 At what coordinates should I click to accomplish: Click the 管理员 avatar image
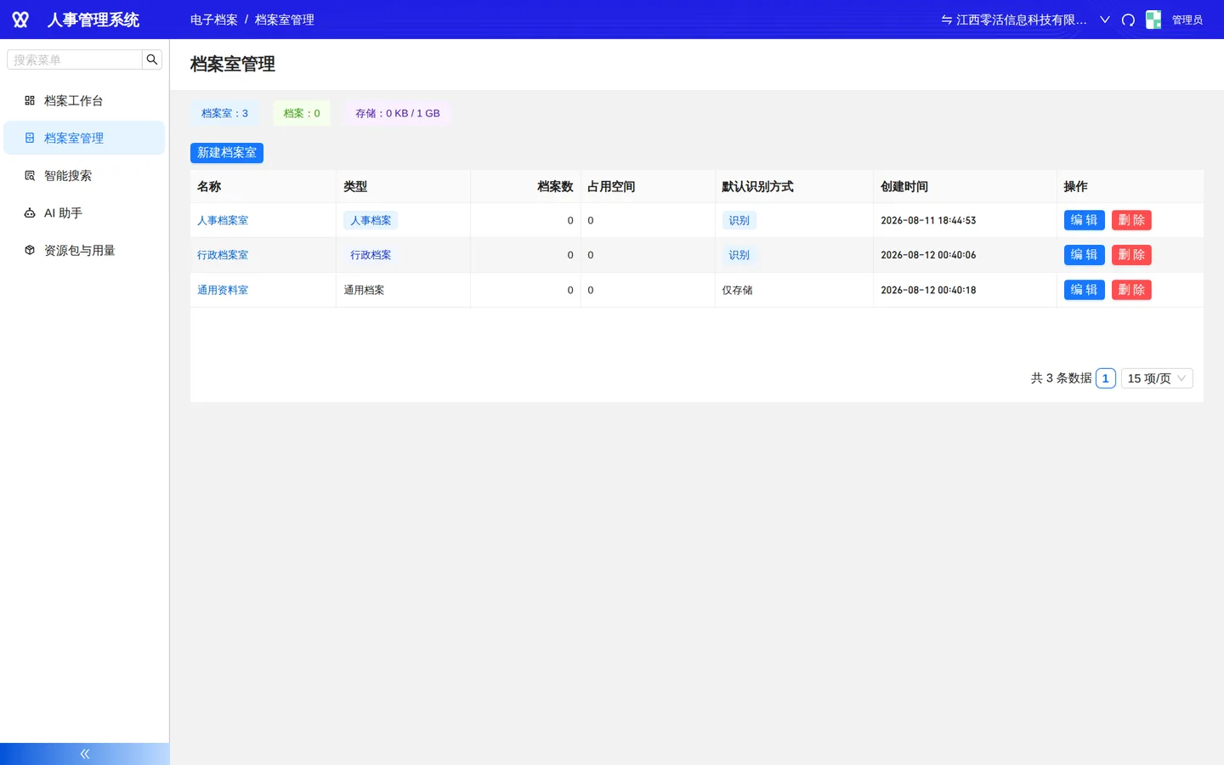click(1153, 20)
